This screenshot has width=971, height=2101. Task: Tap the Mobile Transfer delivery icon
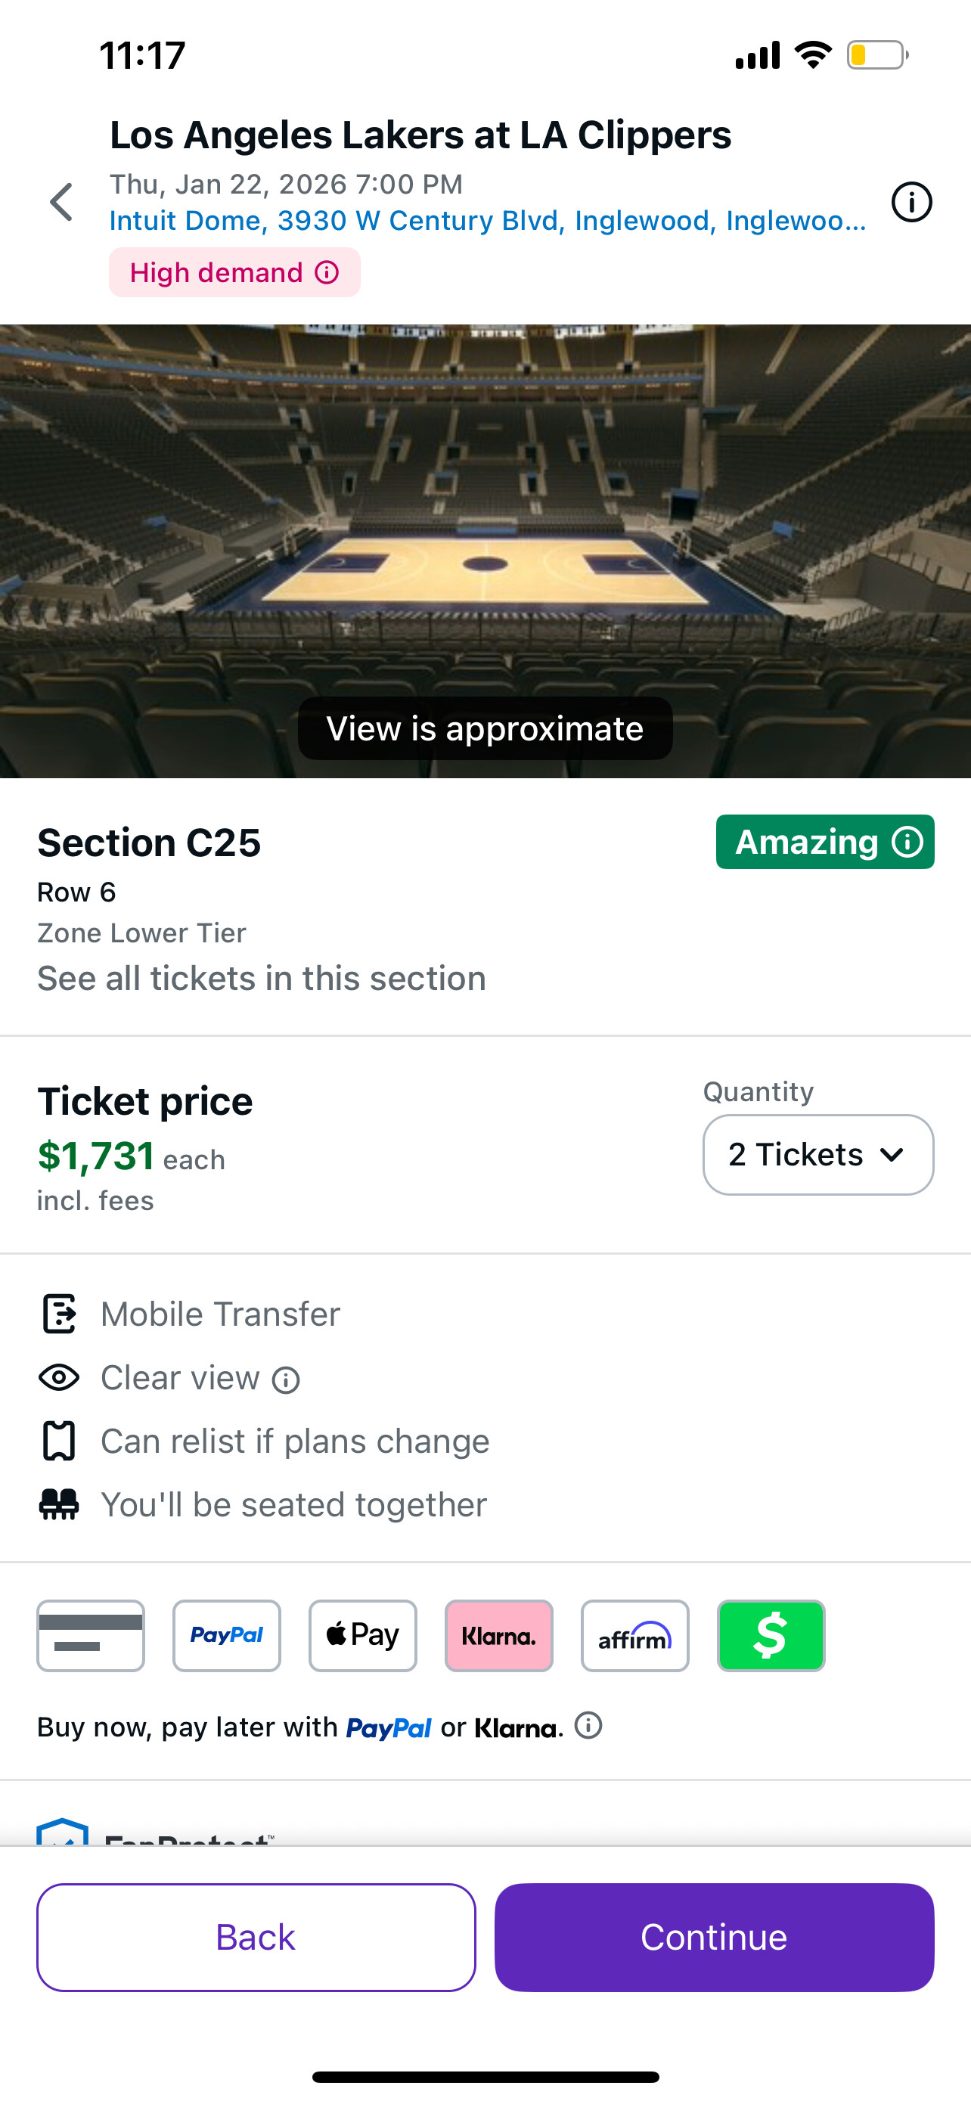pyautogui.click(x=59, y=1314)
